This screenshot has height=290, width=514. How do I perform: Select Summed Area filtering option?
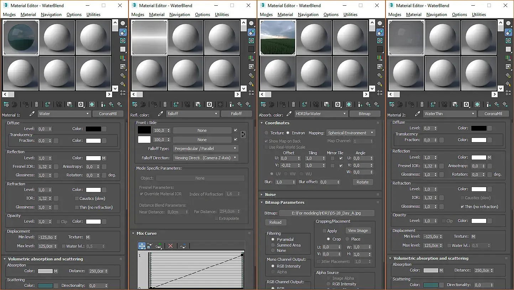coord(273,245)
